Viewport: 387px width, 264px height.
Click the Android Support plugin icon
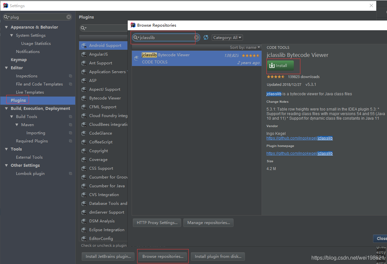click(84, 45)
